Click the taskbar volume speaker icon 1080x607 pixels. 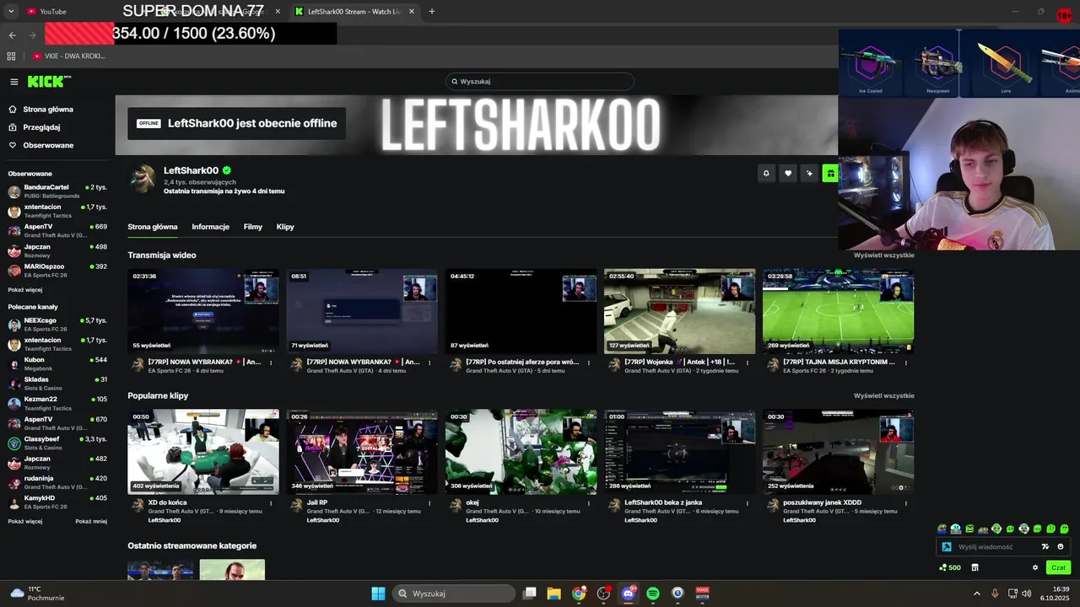click(1026, 594)
